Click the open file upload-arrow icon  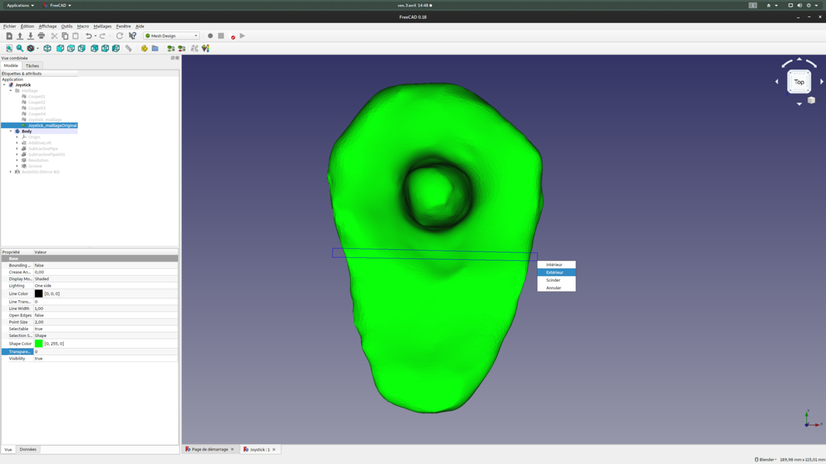point(20,36)
